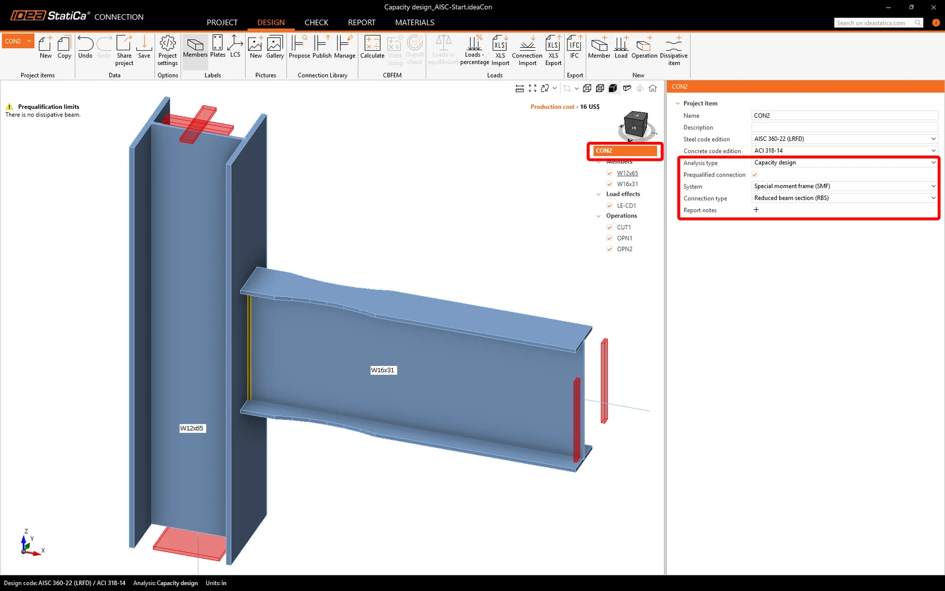Toggle the OPN2 operation checkbox

coord(610,249)
